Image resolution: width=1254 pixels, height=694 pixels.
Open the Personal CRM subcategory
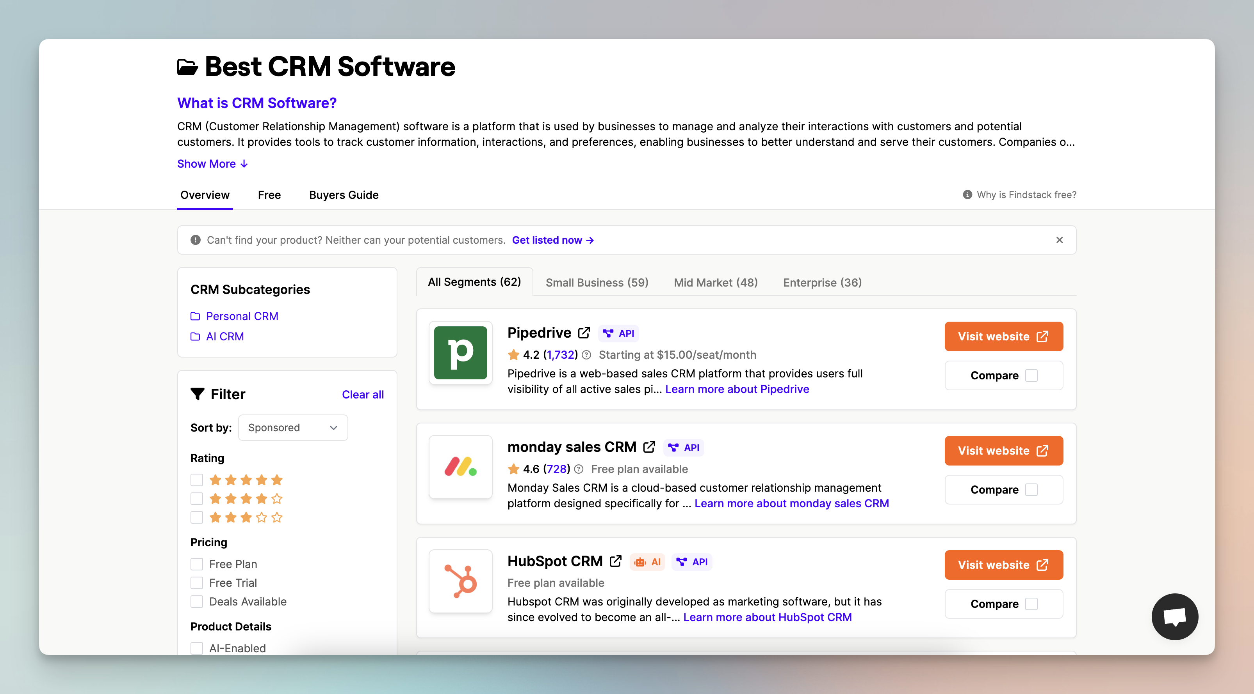[241, 316]
